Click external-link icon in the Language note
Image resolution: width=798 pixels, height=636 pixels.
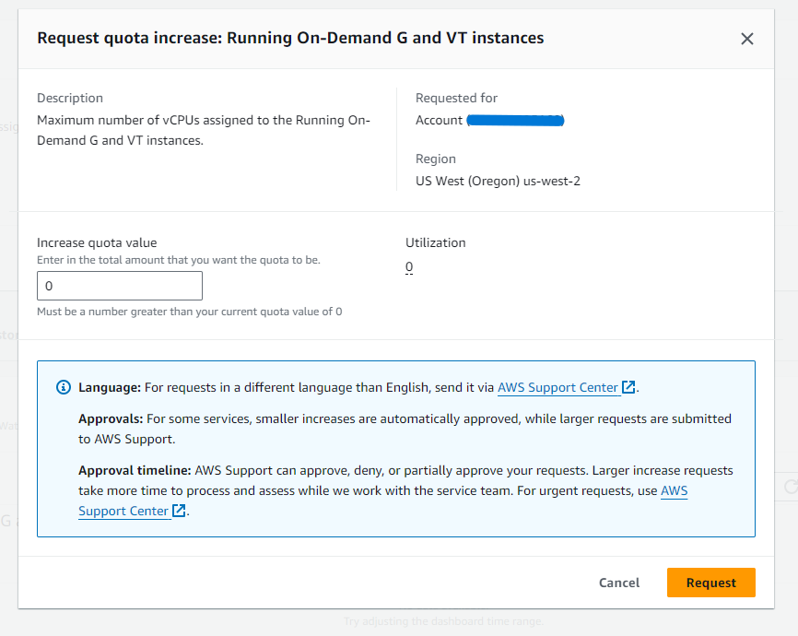pyautogui.click(x=628, y=388)
